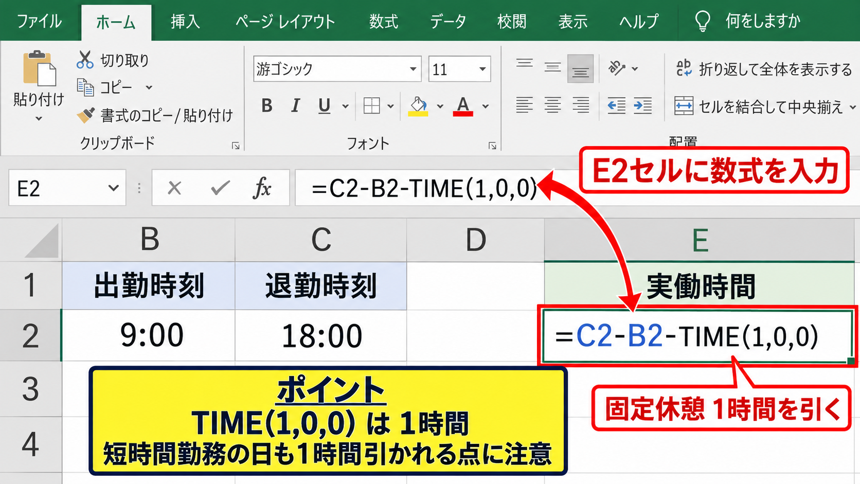The image size is (860, 484).
Task: Toggle Bold formatting
Action: click(266, 106)
